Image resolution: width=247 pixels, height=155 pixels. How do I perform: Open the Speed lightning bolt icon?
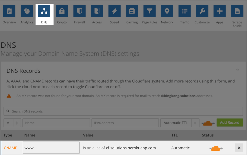[x=114, y=11]
